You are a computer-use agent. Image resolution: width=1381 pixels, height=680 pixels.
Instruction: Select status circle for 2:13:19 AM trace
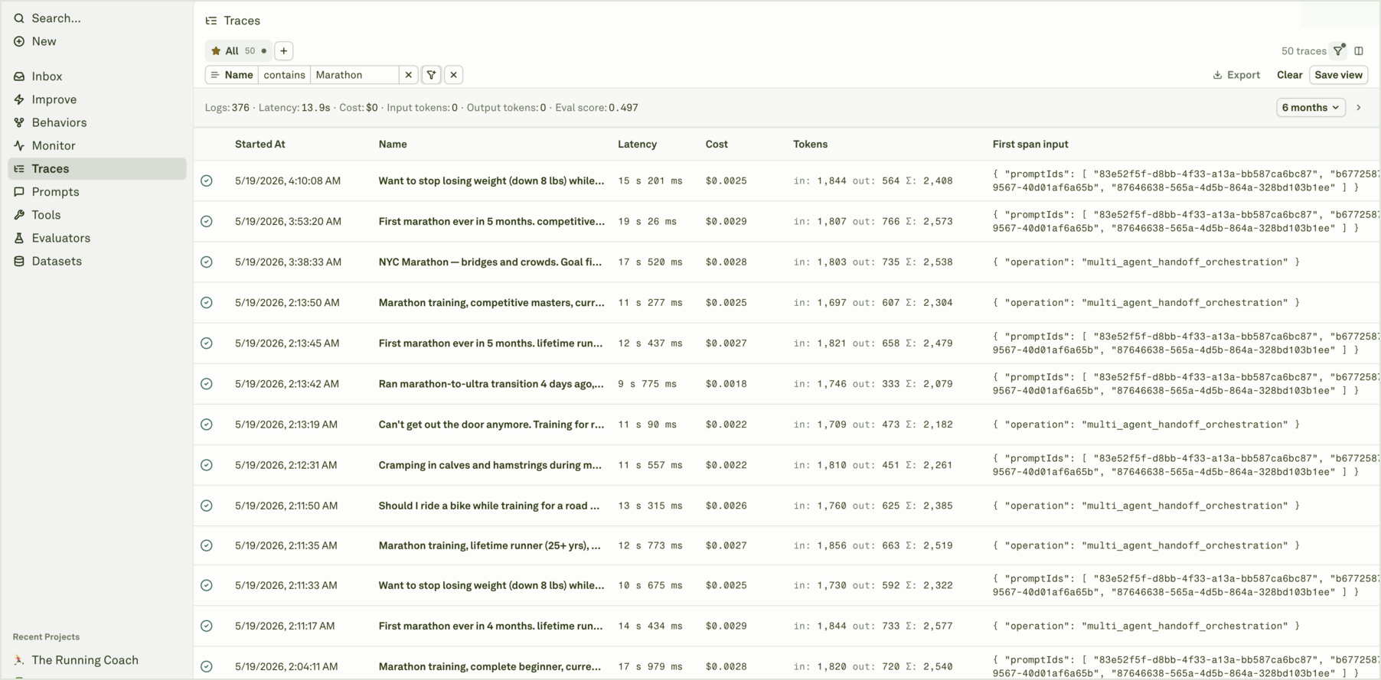[207, 424]
